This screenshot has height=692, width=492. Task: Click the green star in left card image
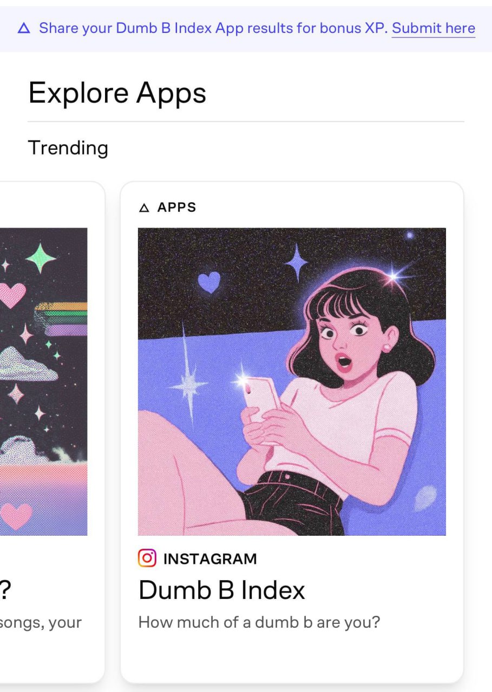(x=41, y=258)
